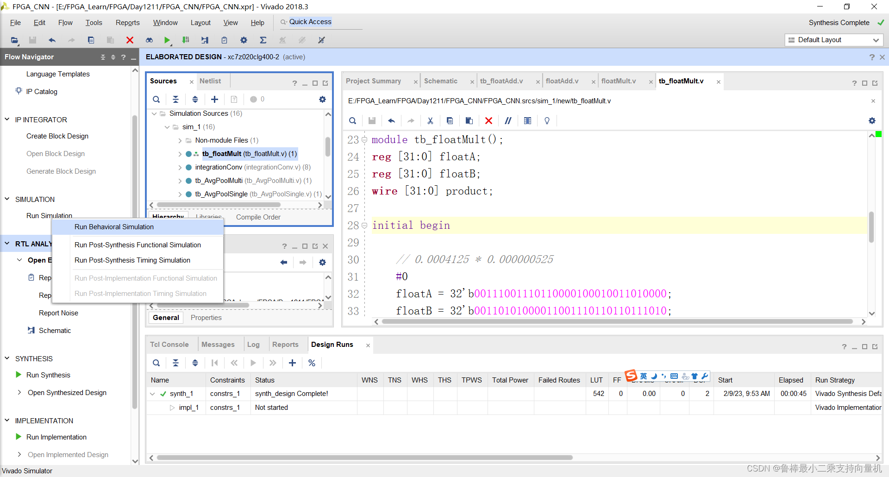Click the code editor vertical scrollbar
889x477 pixels.
click(x=871, y=228)
